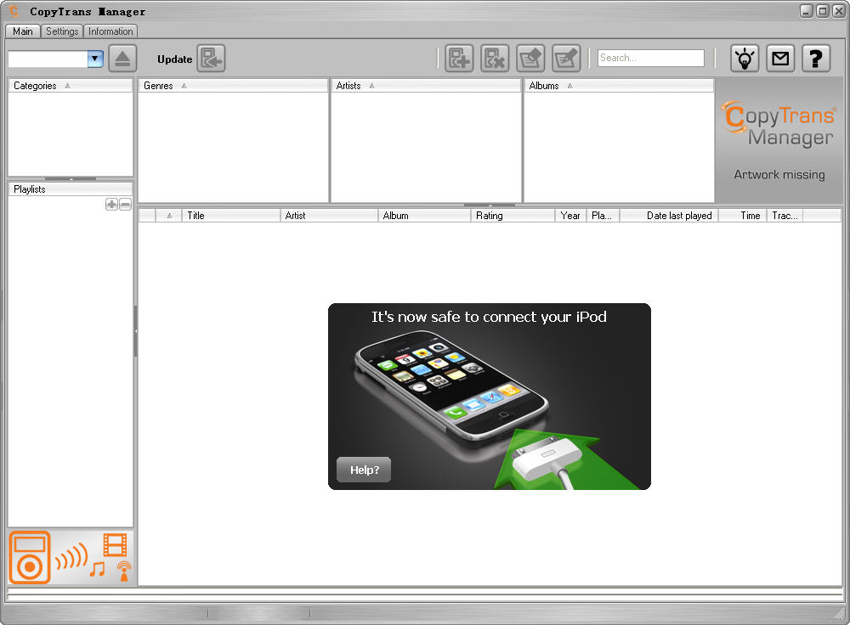Remove playlist with the minus icon

tap(125, 204)
